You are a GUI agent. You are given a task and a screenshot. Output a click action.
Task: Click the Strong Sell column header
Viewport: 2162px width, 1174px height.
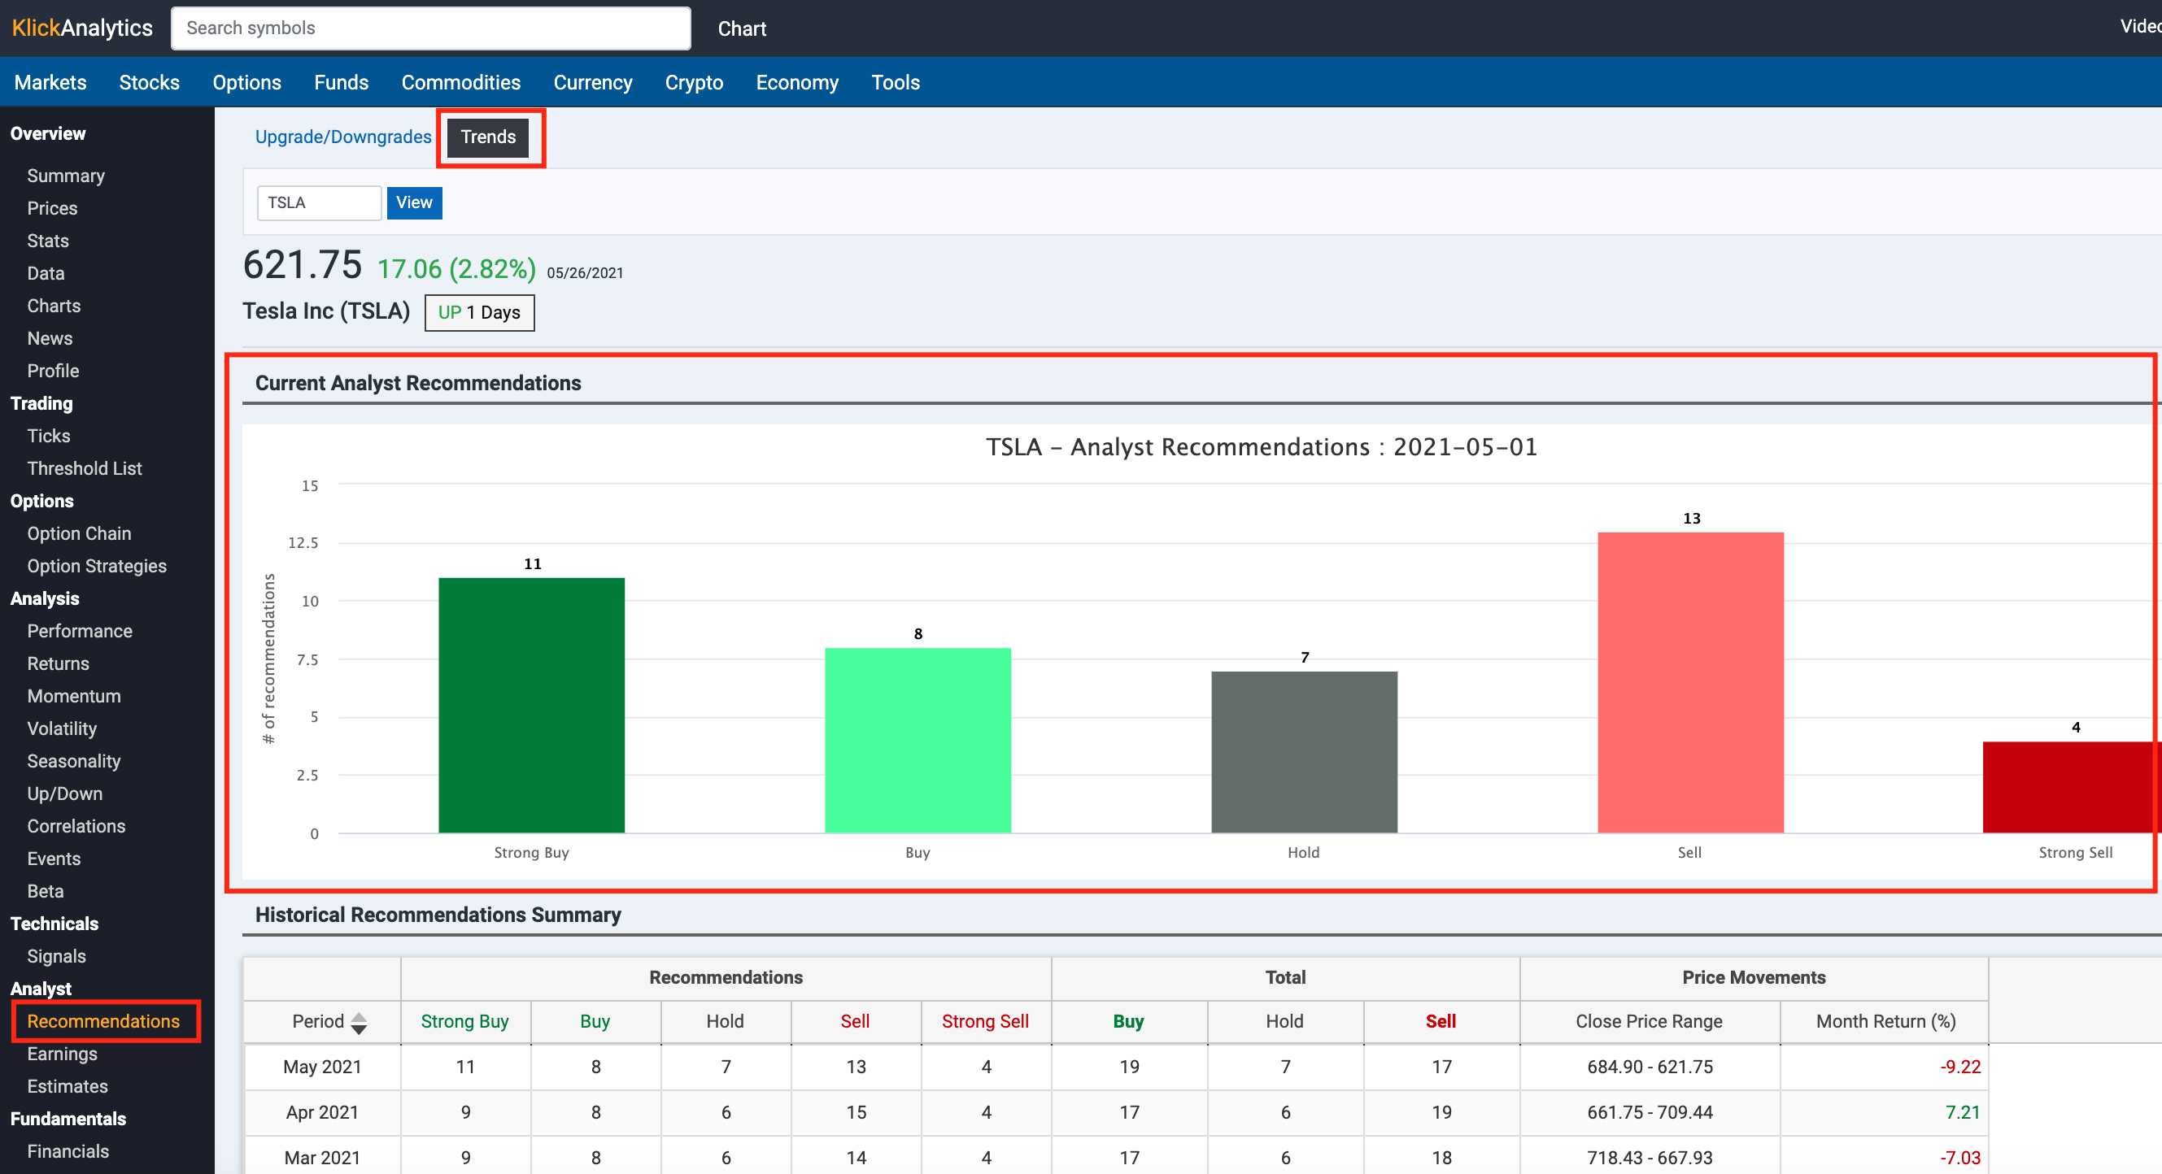[x=985, y=1021]
